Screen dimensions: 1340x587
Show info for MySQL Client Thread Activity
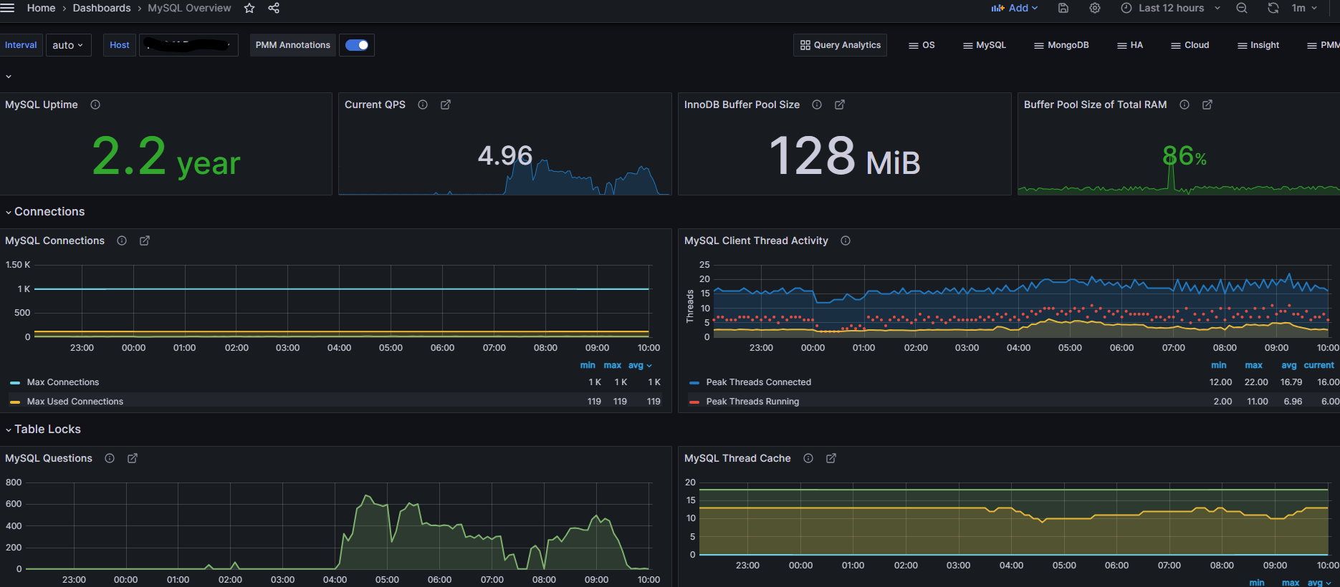click(846, 241)
